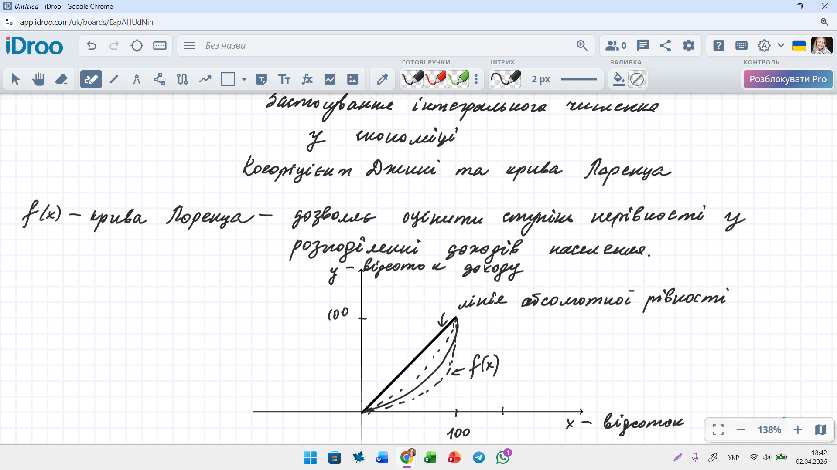
Task: Click the Розблокувати Pro button
Action: (x=788, y=79)
